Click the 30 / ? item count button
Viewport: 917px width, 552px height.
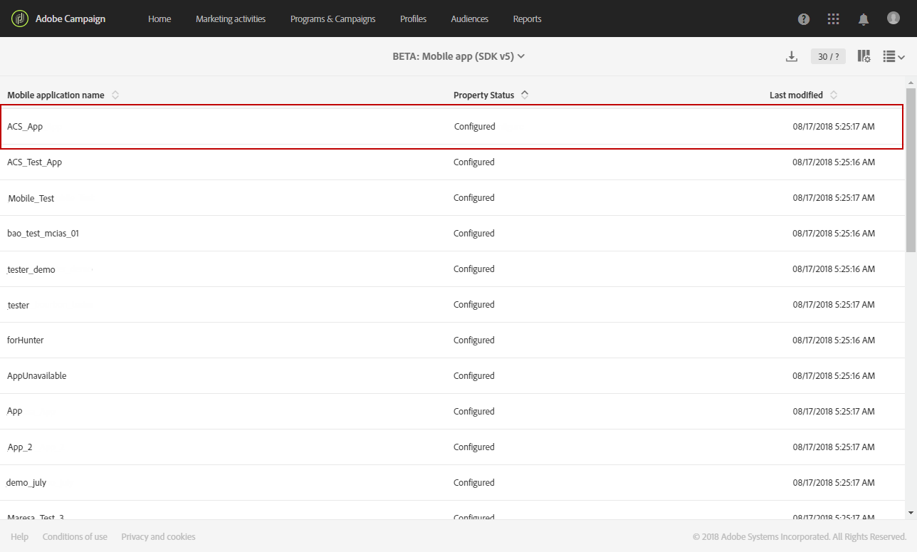828,56
